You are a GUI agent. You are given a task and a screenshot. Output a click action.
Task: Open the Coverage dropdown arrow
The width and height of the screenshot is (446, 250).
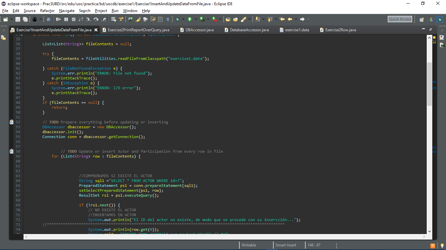208,19
